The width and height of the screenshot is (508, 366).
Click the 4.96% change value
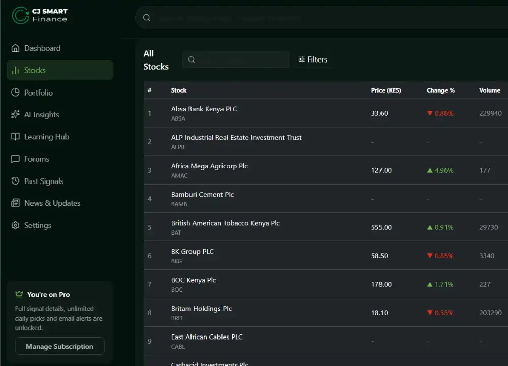[444, 170]
